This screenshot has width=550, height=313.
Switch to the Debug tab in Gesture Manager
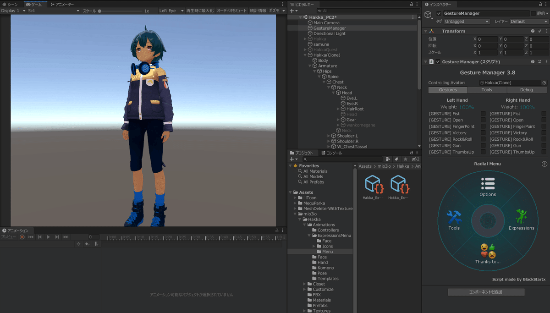[527, 90]
